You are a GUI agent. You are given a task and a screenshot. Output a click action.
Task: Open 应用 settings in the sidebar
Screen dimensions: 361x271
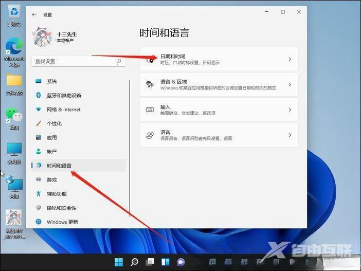coord(79,137)
